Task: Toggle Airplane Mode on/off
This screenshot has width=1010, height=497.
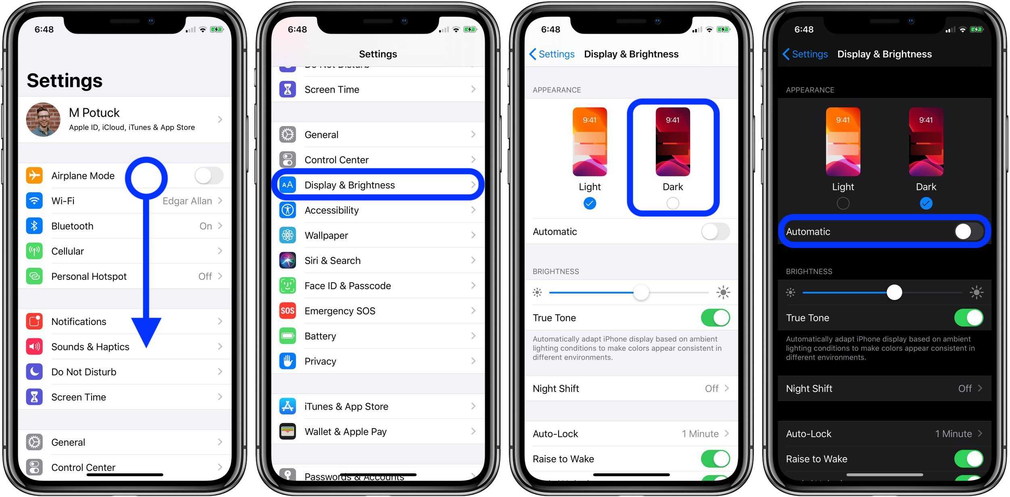Action: 207,175
